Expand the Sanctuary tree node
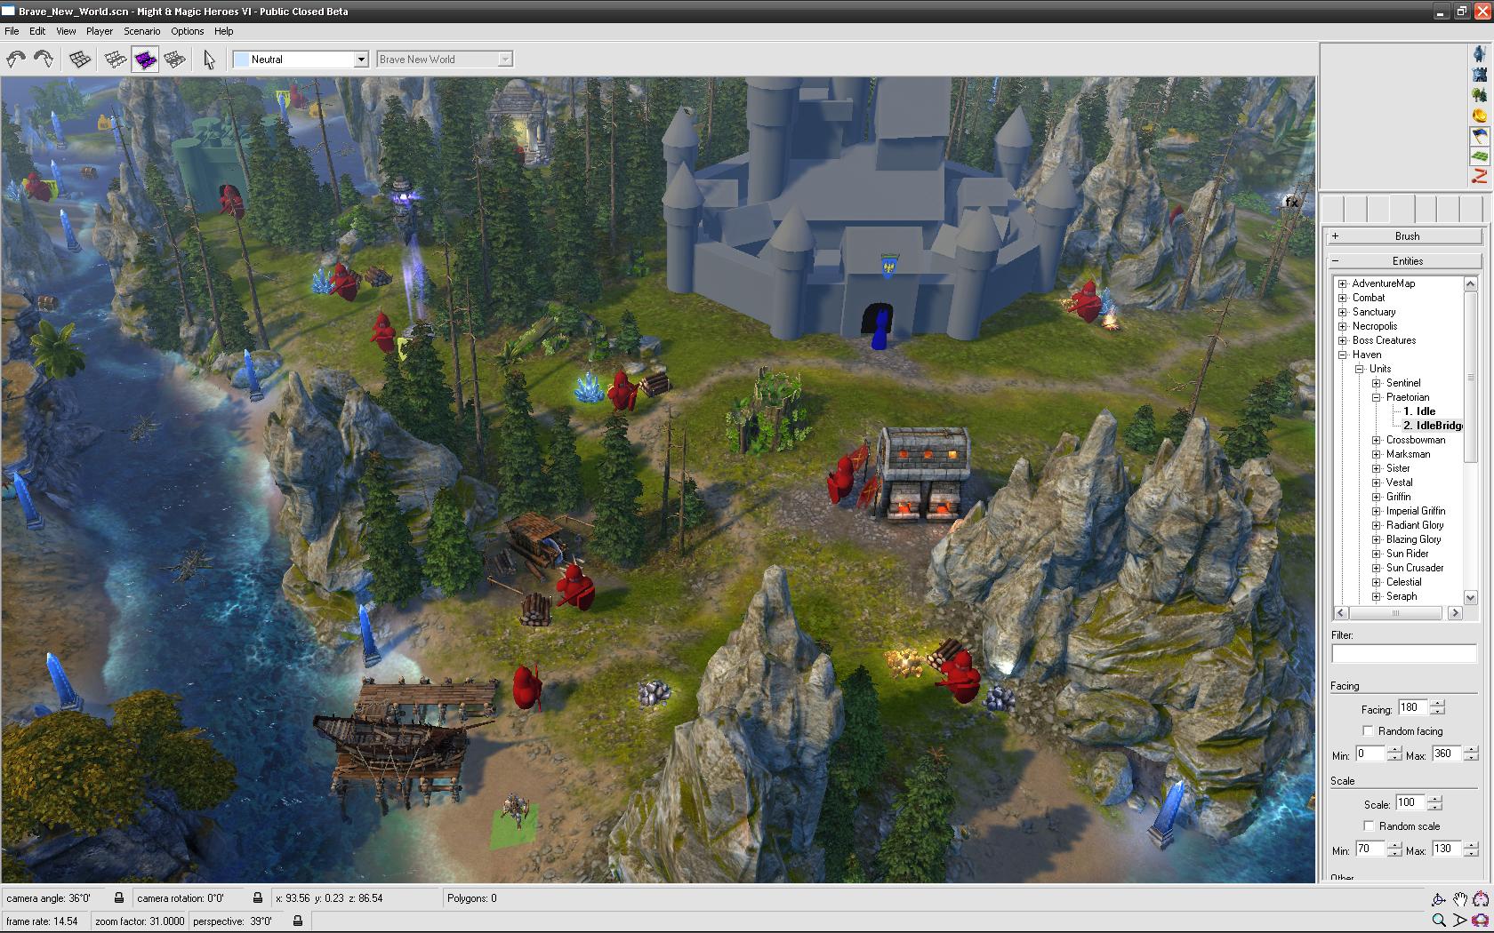 coord(1343,312)
